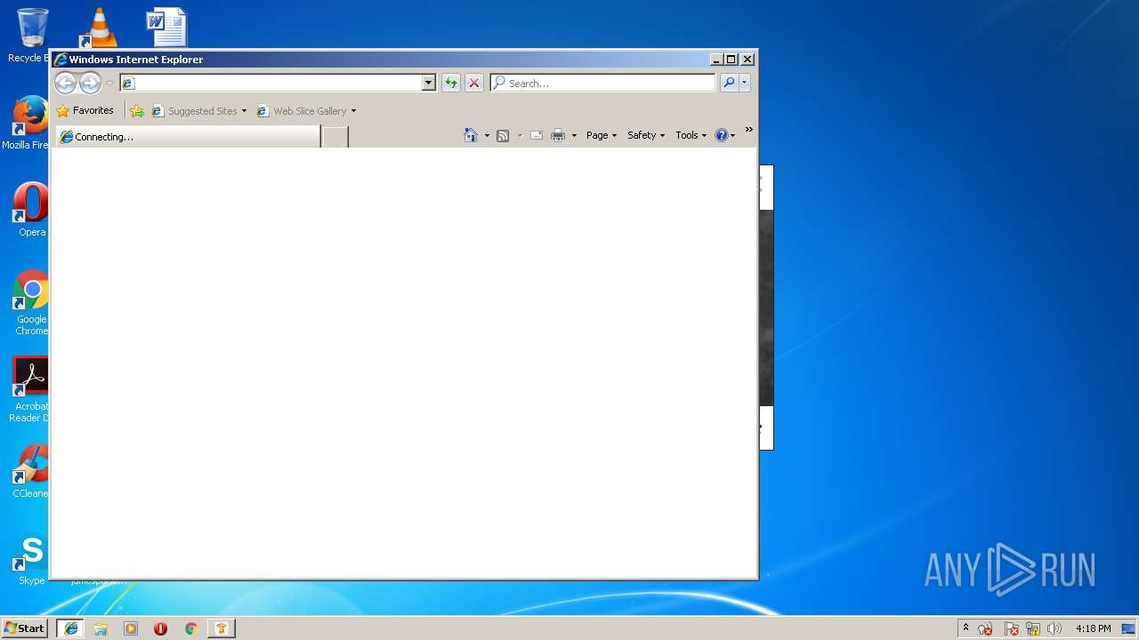Open the Help question mark icon
Image resolution: width=1139 pixels, height=640 pixels.
coord(722,135)
